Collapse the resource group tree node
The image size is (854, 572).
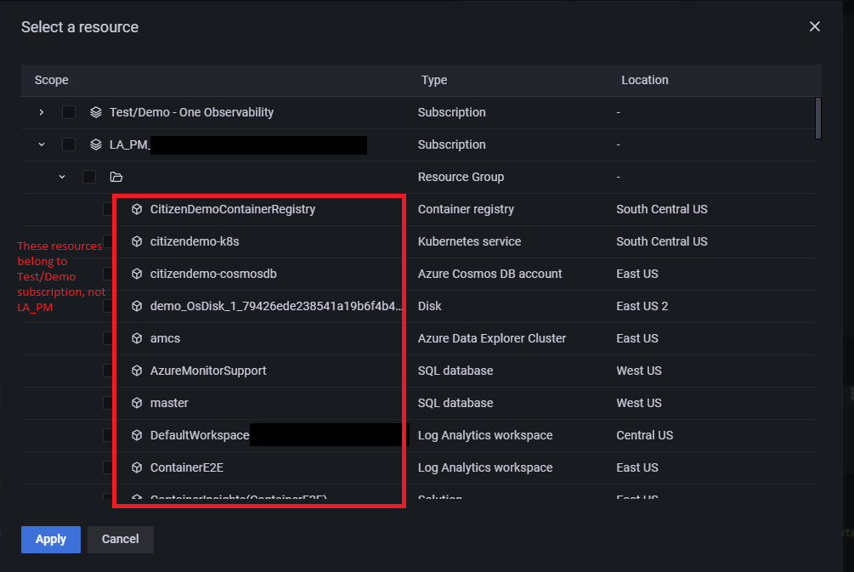click(x=61, y=176)
